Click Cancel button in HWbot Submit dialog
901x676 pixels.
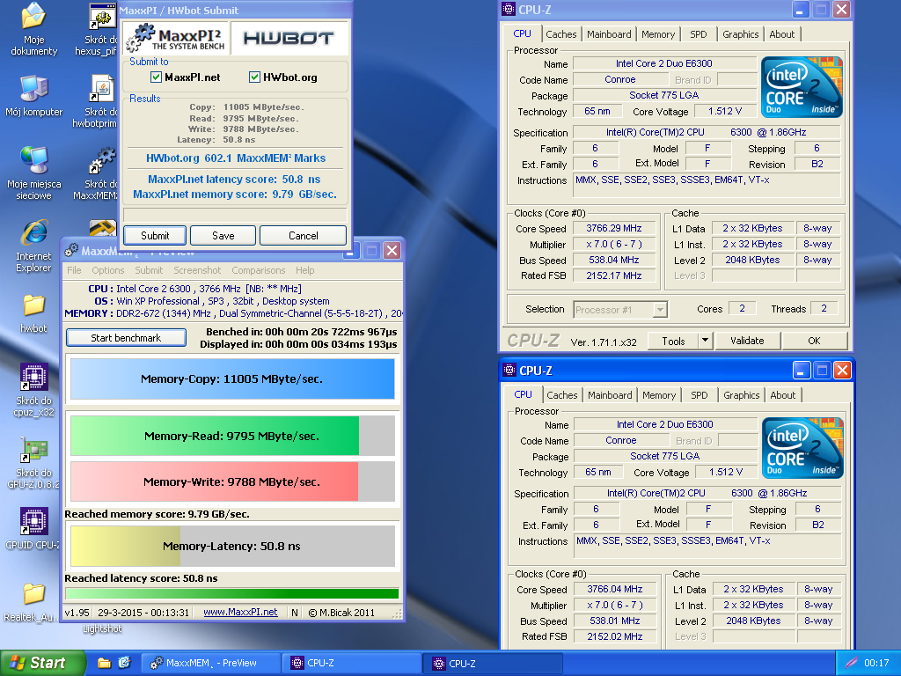pyautogui.click(x=303, y=236)
